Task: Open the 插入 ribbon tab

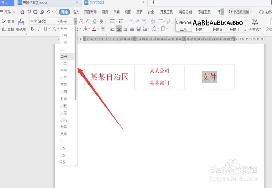Action: pos(76,12)
